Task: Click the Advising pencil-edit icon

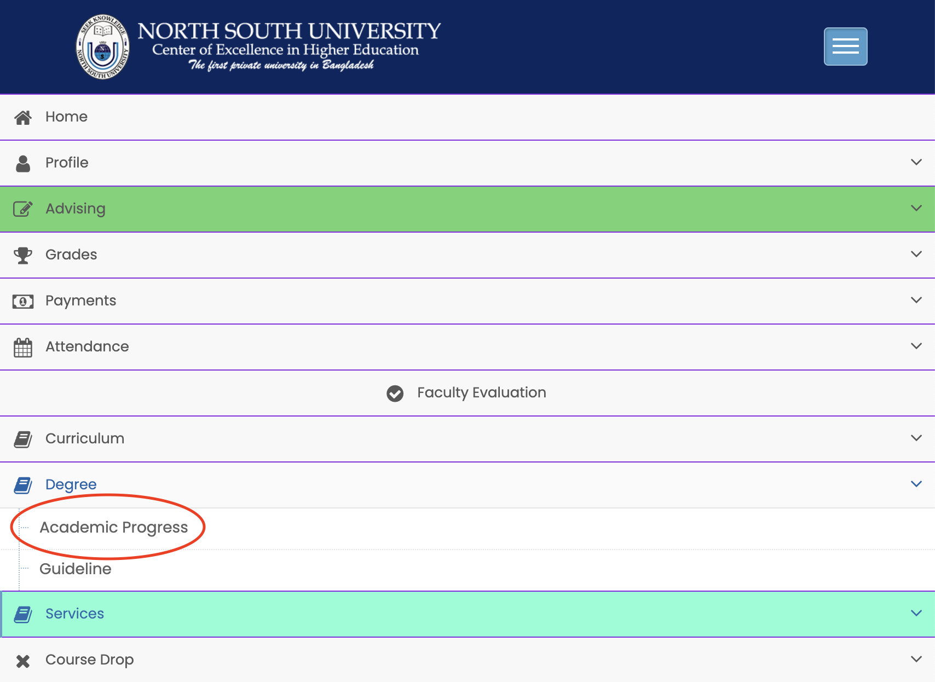Action: pyautogui.click(x=23, y=209)
